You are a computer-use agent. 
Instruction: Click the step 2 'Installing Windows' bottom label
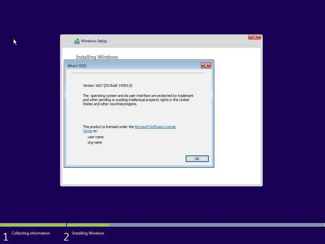pos(88,233)
